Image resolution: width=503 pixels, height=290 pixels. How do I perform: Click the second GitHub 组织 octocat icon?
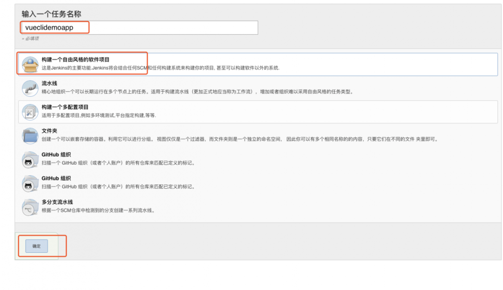click(30, 183)
